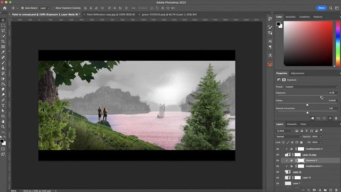Go to the Home screen icon
Image resolution: width=341 pixels, height=192 pixels.
click(x=5, y=8)
